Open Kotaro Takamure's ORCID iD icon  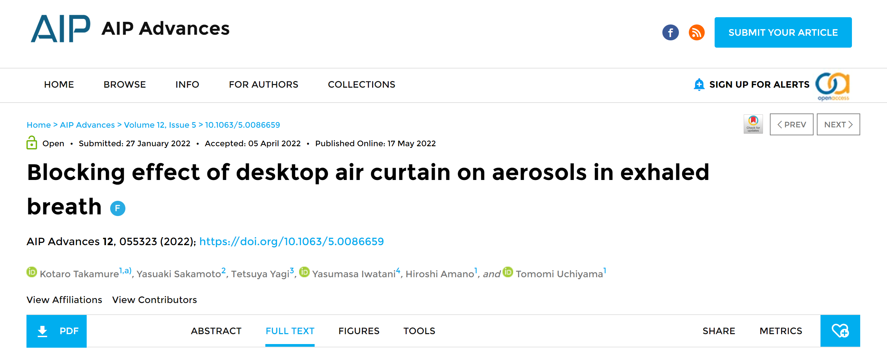32,272
